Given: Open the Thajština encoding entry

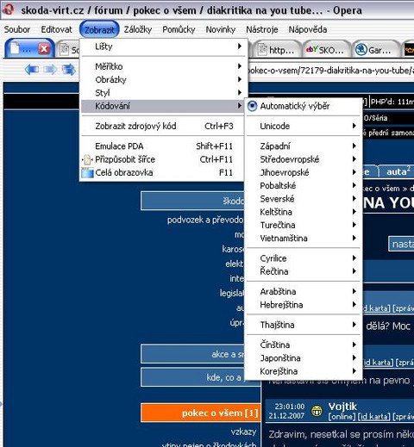Looking at the screenshot, I should [x=304, y=325].
